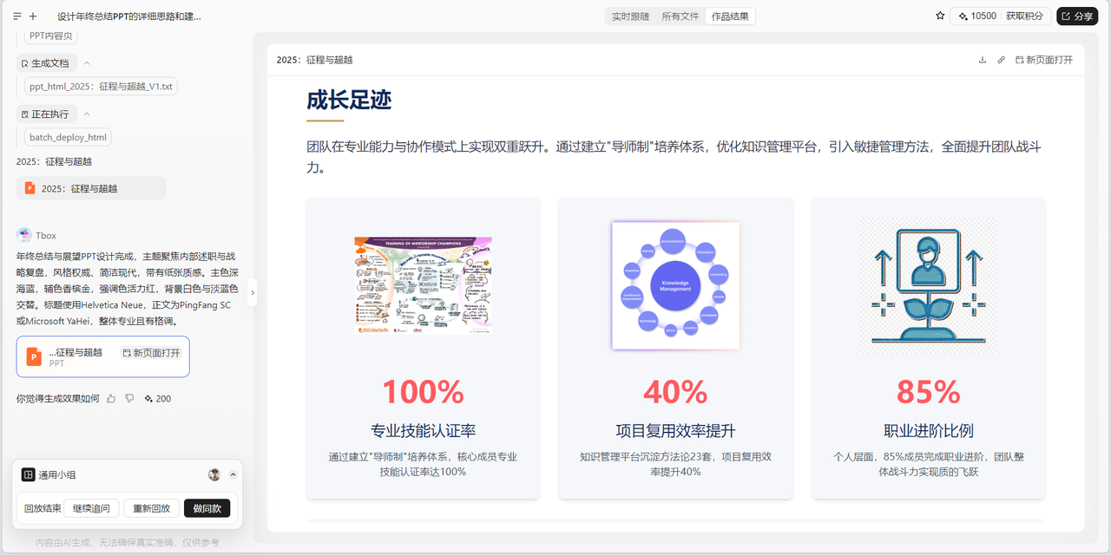Click the plus icon for new chat
Image resolution: width=1111 pixels, height=555 pixels.
tap(33, 16)
